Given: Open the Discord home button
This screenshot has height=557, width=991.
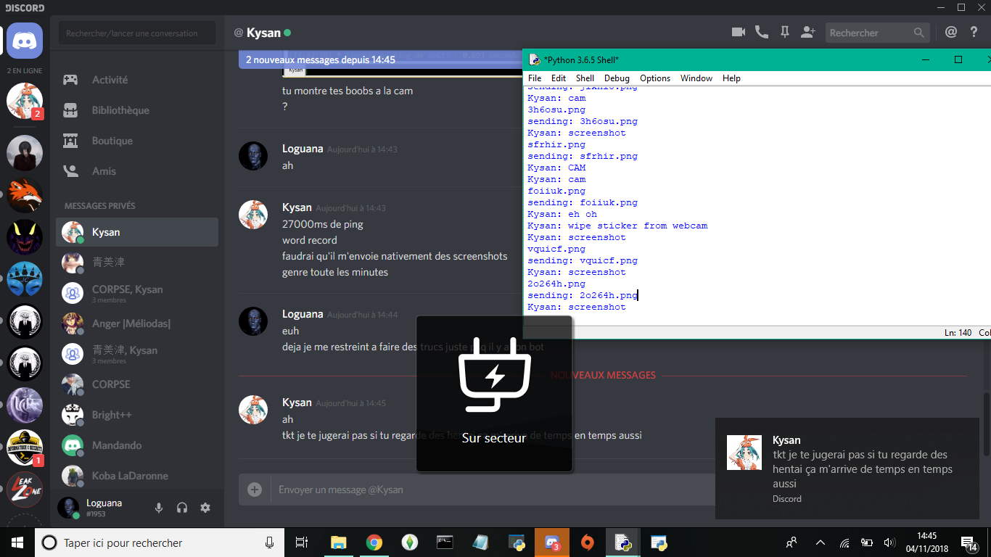Looking at the screenshot, I should coord(25,41).
